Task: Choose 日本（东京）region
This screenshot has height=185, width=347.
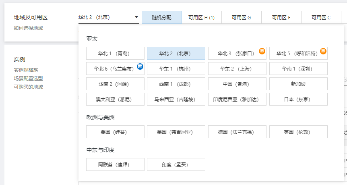Action: 298,100
